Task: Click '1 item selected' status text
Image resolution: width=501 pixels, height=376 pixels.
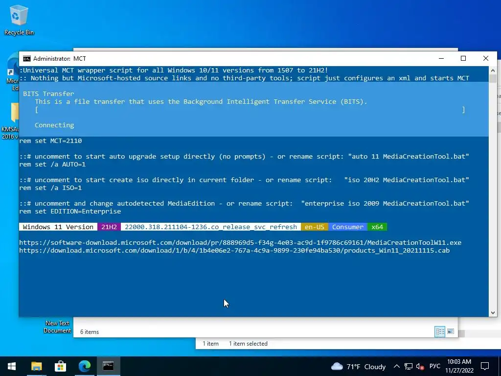Action: (x=248, y=344)
